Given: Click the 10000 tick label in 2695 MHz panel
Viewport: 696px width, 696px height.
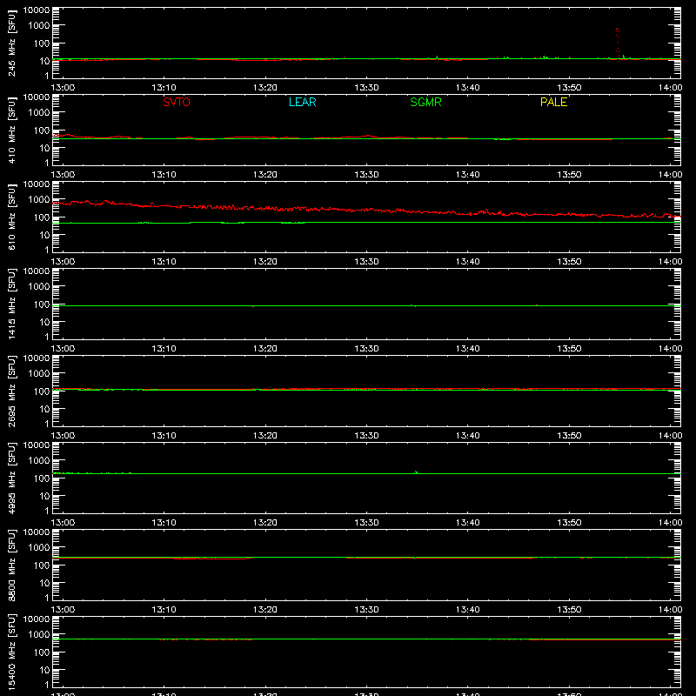Looking at the screenshot, I should coord(37,358).
